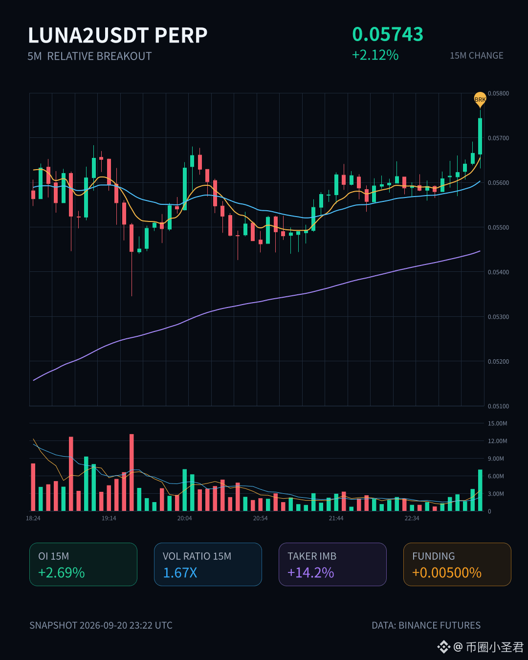Click the current price 0.05743
Image resolution: width=528 pixels, height=660 pixels.
click(388, 34)
